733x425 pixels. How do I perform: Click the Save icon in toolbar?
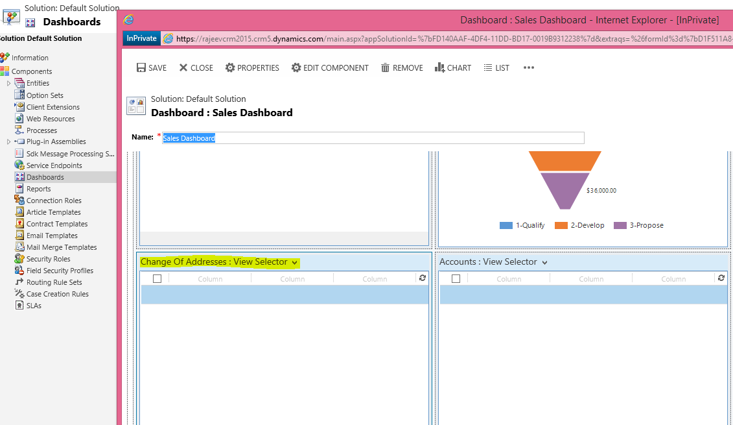coord(141,68)
